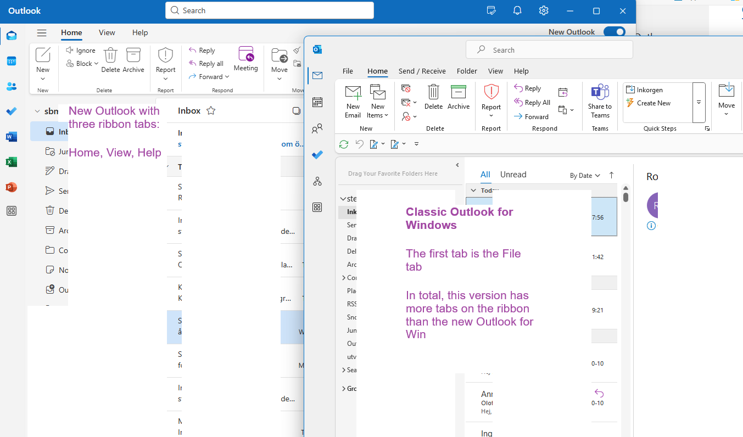This screenshot has height=437, width=743.
Task: Open People in New Outlook left sidebar
Action: point(12,86)
